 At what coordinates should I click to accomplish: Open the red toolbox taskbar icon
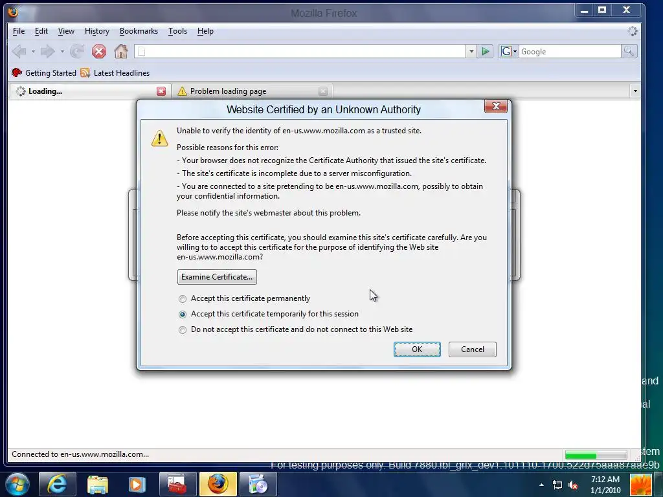[x=177, y=484]
